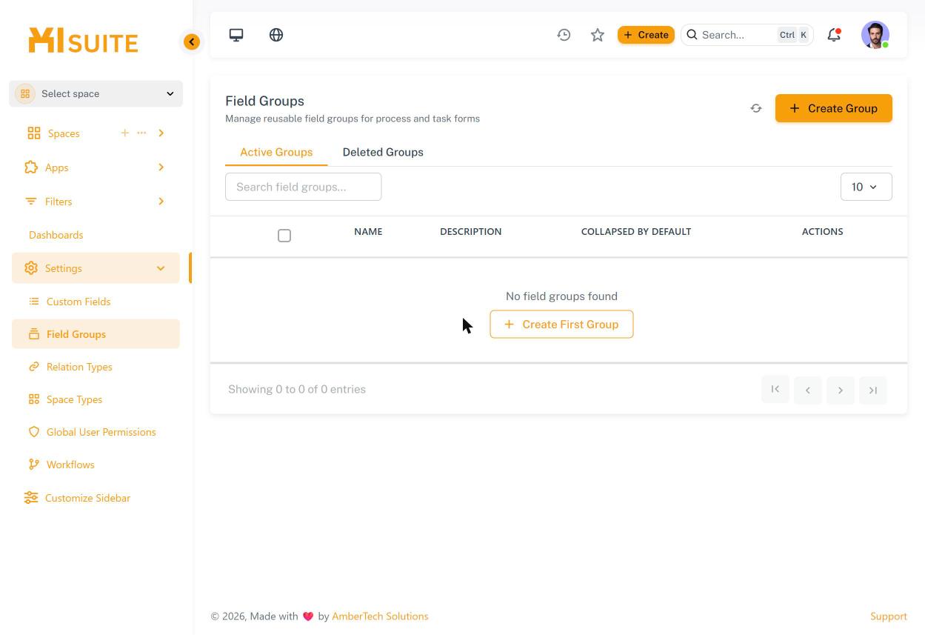Open the page size dropdown showing 10
This screenshot has width=925, height=635.
pos(866,187)
